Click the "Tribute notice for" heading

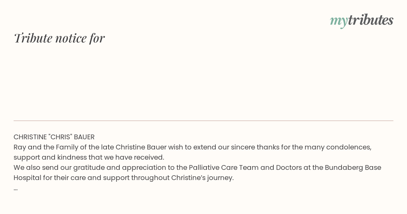pyautogui.click(x=59, y=38)
